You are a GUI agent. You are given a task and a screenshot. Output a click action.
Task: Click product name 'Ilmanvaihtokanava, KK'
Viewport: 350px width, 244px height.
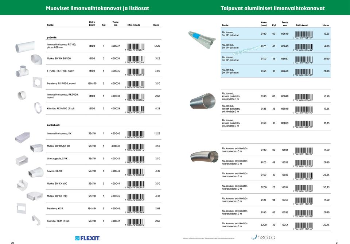[59, 133]
